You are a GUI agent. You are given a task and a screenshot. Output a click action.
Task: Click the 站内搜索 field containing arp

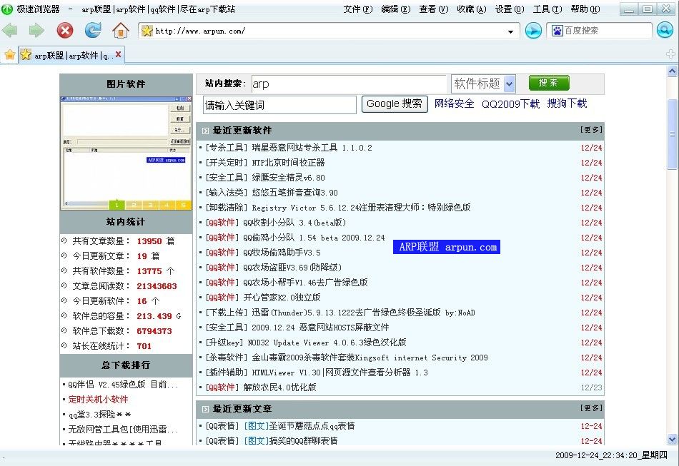[x=349, y=84]
